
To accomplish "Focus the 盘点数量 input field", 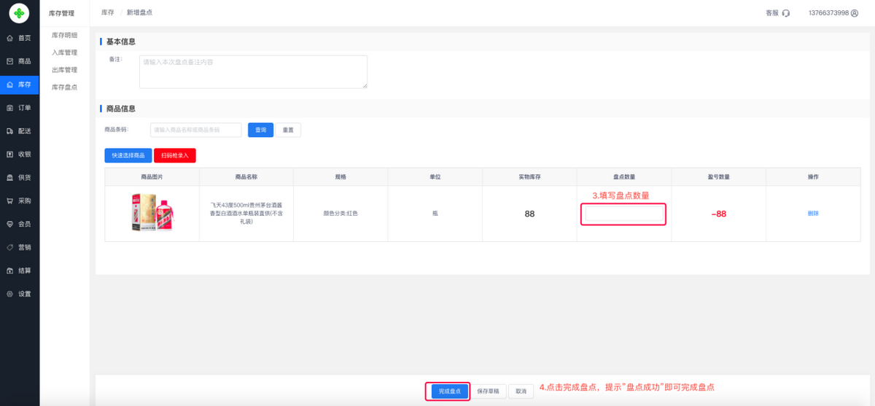I will click(x=624, y=214).
